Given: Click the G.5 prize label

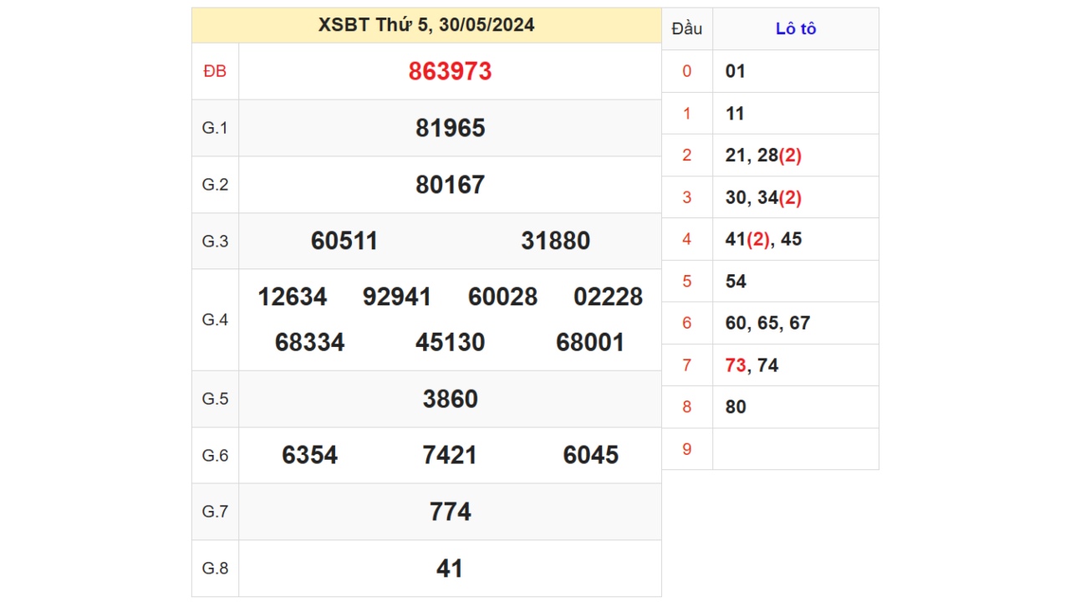Looking at the screenshot, I should pos(215,399).
